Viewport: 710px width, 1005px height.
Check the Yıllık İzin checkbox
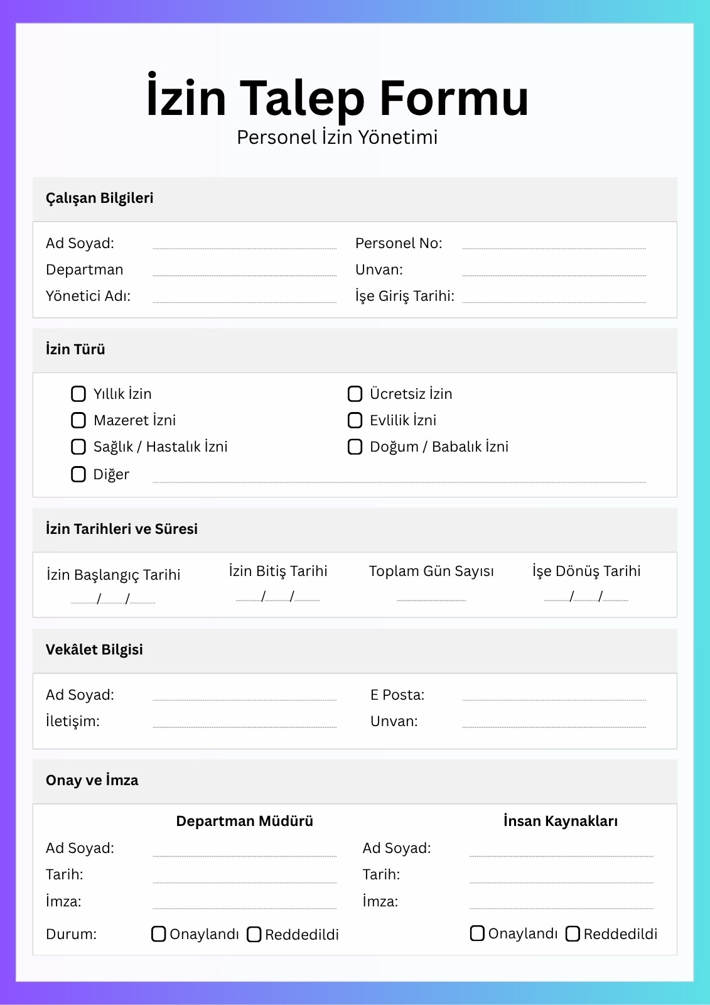click(x=78, y=394)
